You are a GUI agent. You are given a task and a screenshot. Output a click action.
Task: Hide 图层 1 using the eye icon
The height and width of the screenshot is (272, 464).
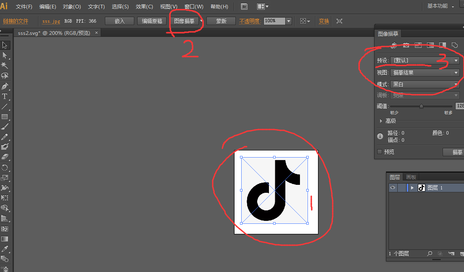click(393, 188)
